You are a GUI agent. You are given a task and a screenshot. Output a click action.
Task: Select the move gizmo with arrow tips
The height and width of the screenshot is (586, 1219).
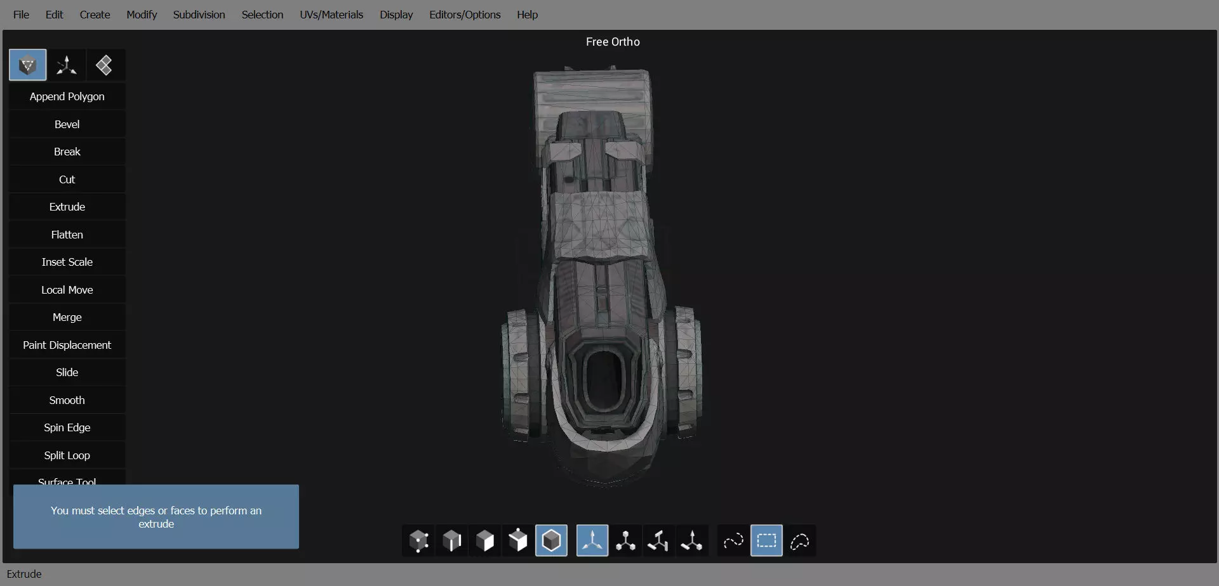point(592,541)
